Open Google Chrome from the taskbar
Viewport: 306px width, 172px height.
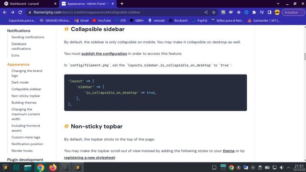[40, 168]
